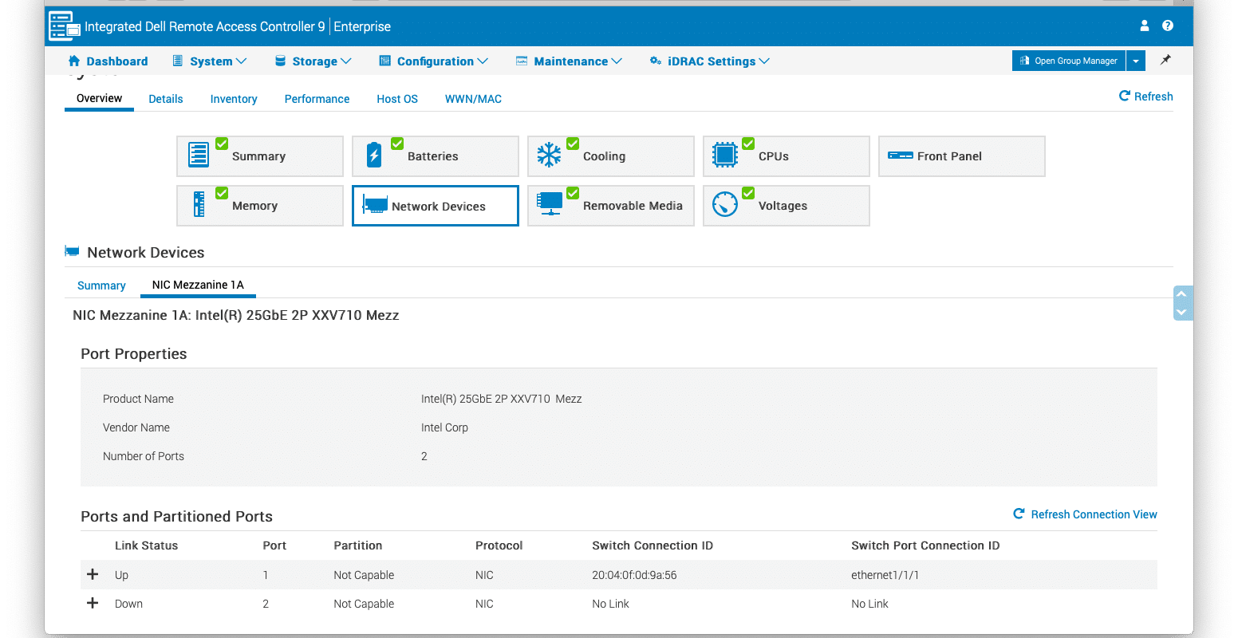Open the help question mark icon
The width and height of the screenshot is (1238, 638).
1168,26
